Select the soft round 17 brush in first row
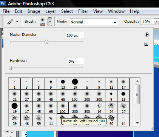 click(123, 84)
